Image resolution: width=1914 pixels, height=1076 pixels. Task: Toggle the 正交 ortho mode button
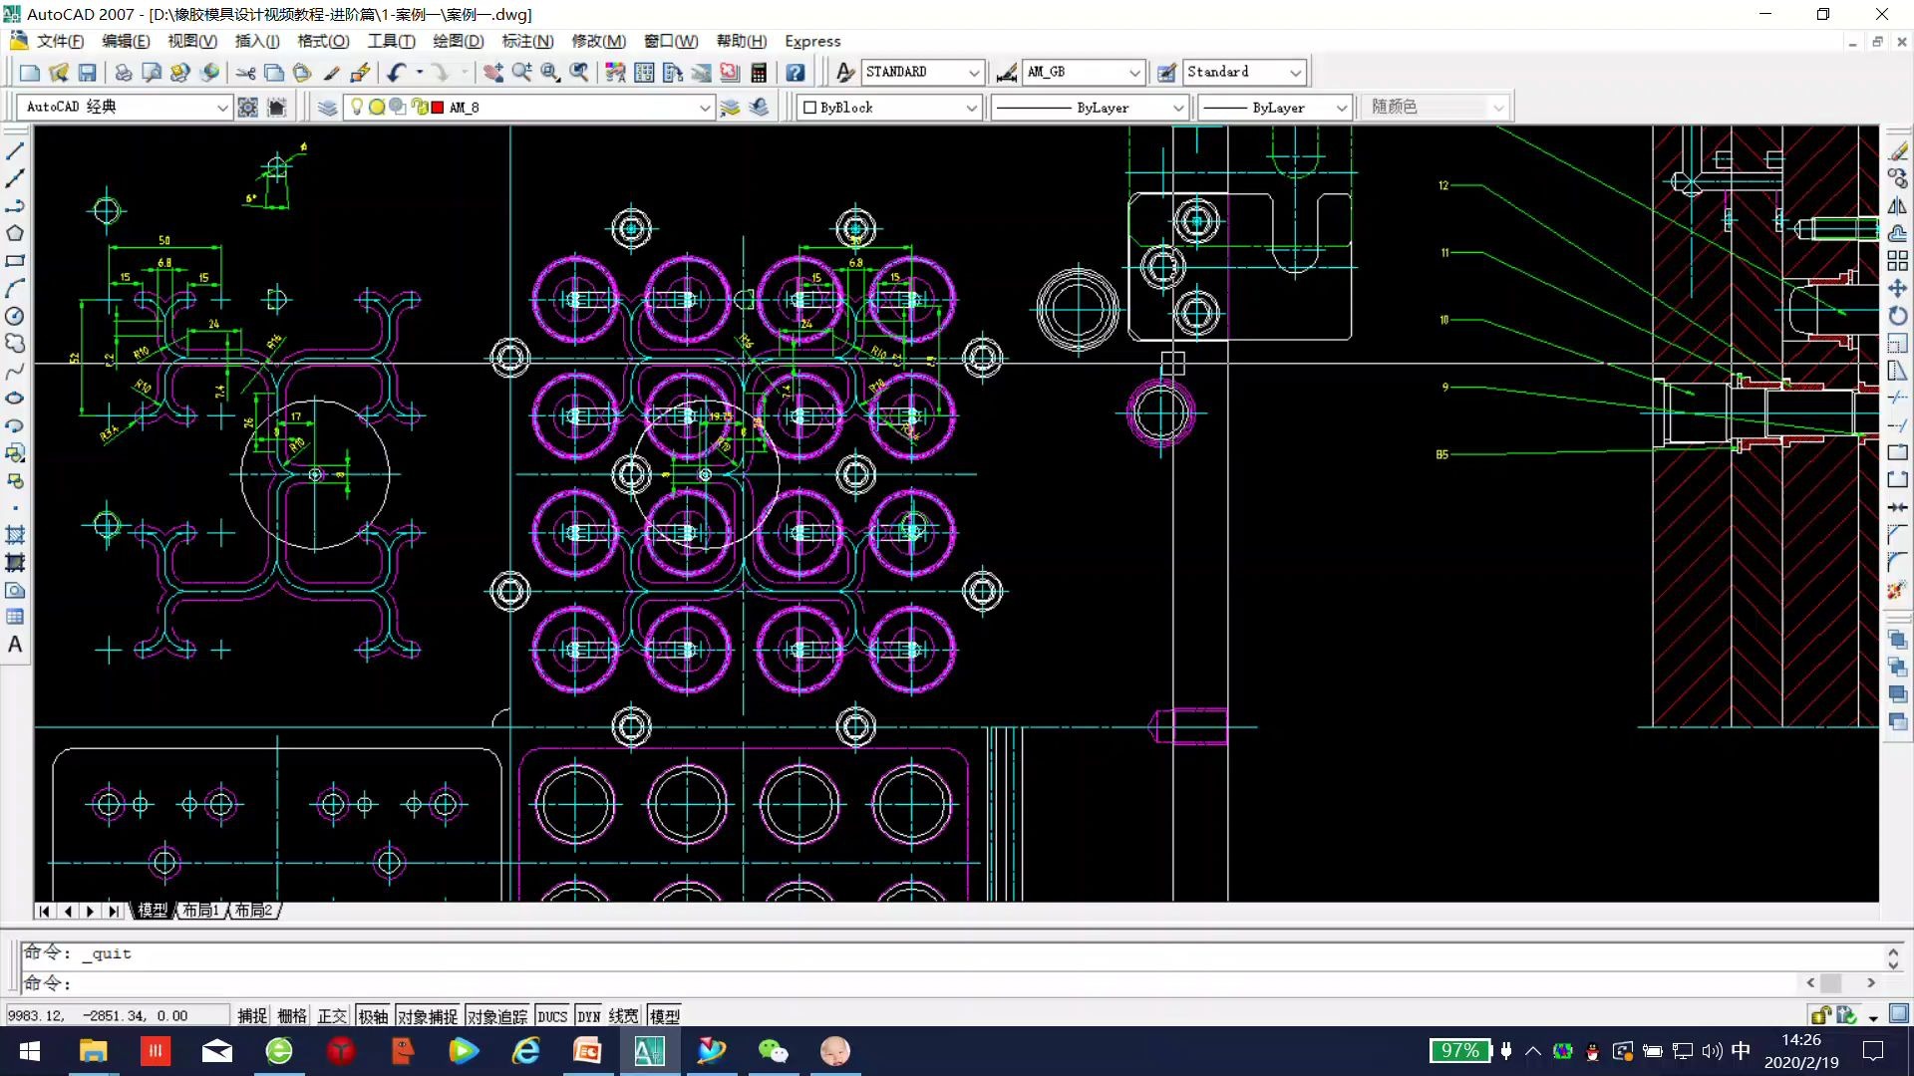coord(332,1016)
